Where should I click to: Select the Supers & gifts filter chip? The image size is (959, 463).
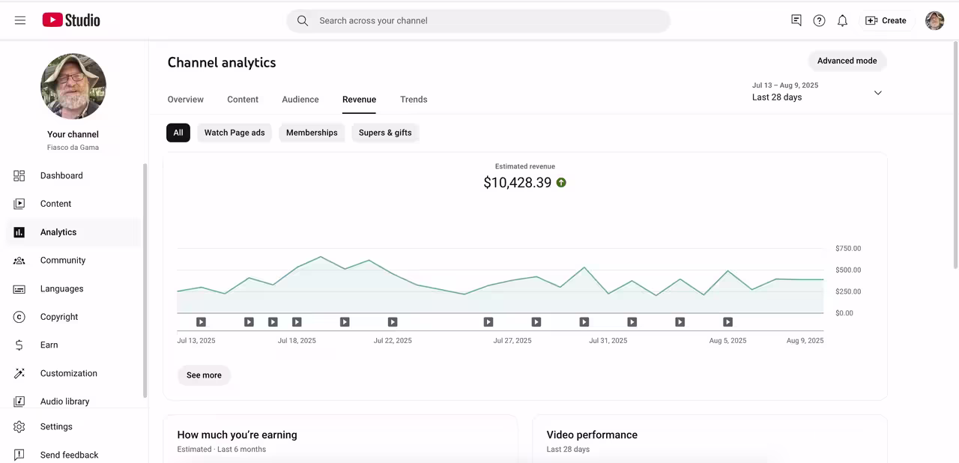coord(385,133)
